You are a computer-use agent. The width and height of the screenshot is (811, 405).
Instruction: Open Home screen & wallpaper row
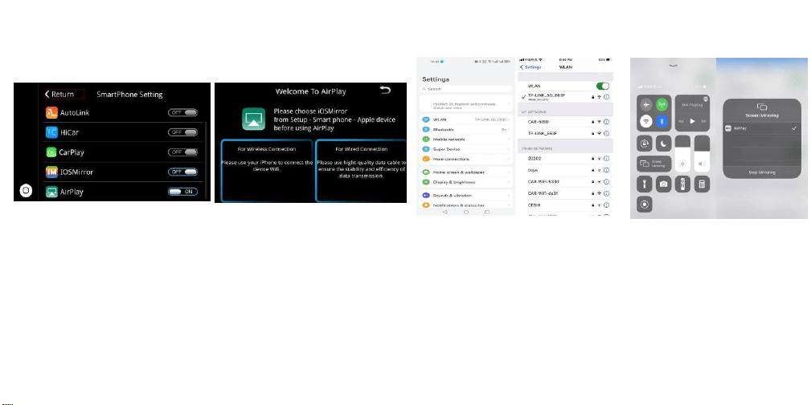[466, 172]
